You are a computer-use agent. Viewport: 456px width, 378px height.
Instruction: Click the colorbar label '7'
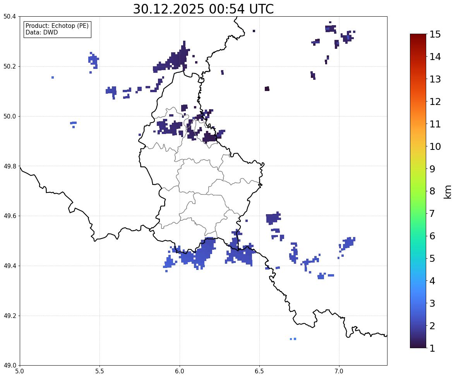point(432,213)
